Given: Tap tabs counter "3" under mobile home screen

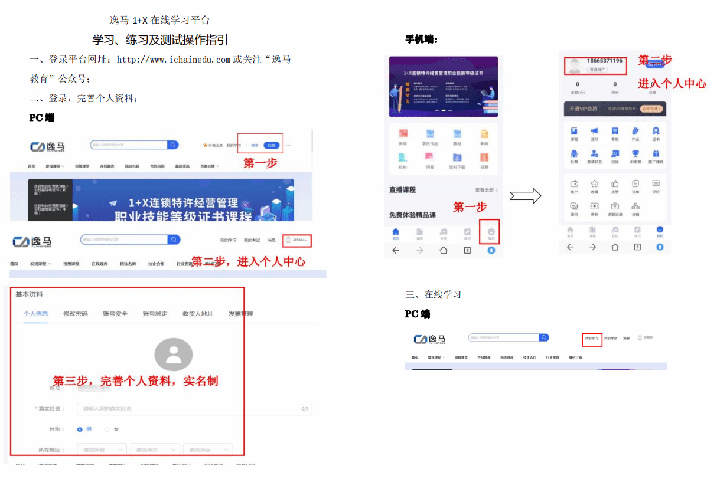Looking at the screenshot, I should tap(467, 250).
